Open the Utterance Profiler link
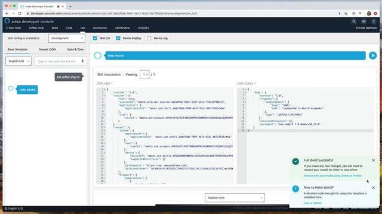This screenshot has width=382, height=214. (332, 176)
